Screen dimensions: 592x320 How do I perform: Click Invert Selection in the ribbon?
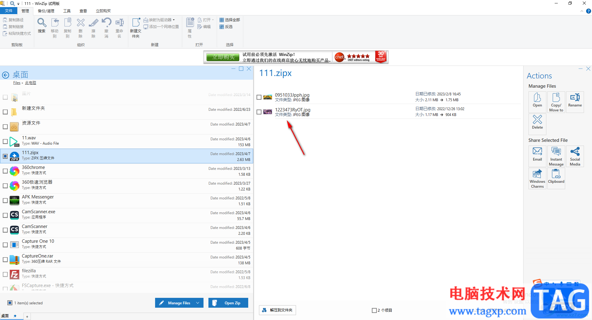226,27
